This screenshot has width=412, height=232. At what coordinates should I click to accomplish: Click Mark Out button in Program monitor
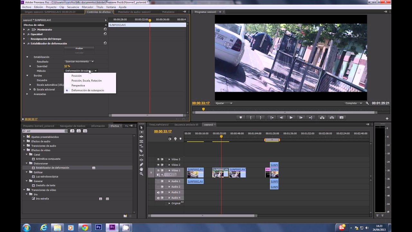260,118
